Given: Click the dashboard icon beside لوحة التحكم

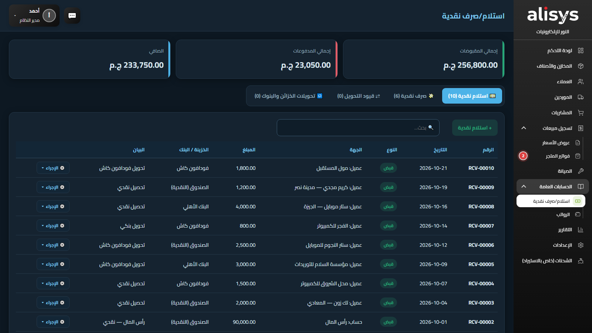Looking at the screenshot, I should tap(581, 50).
